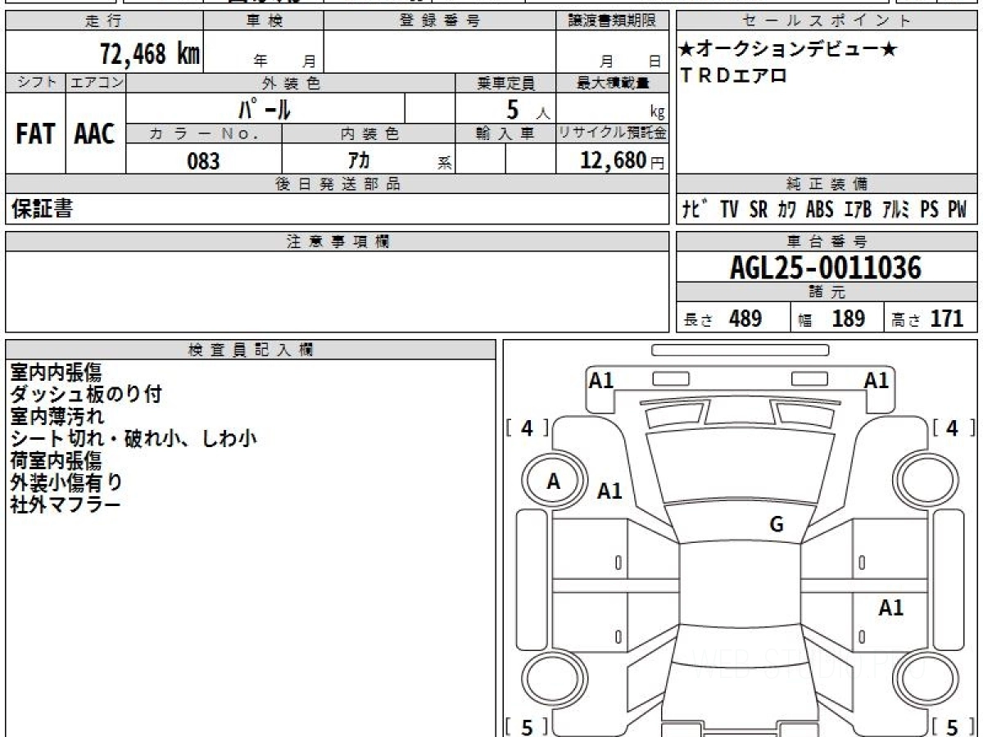Select the カワ leather equipment code
Viewport: 983px width, 737px height.
787,210
